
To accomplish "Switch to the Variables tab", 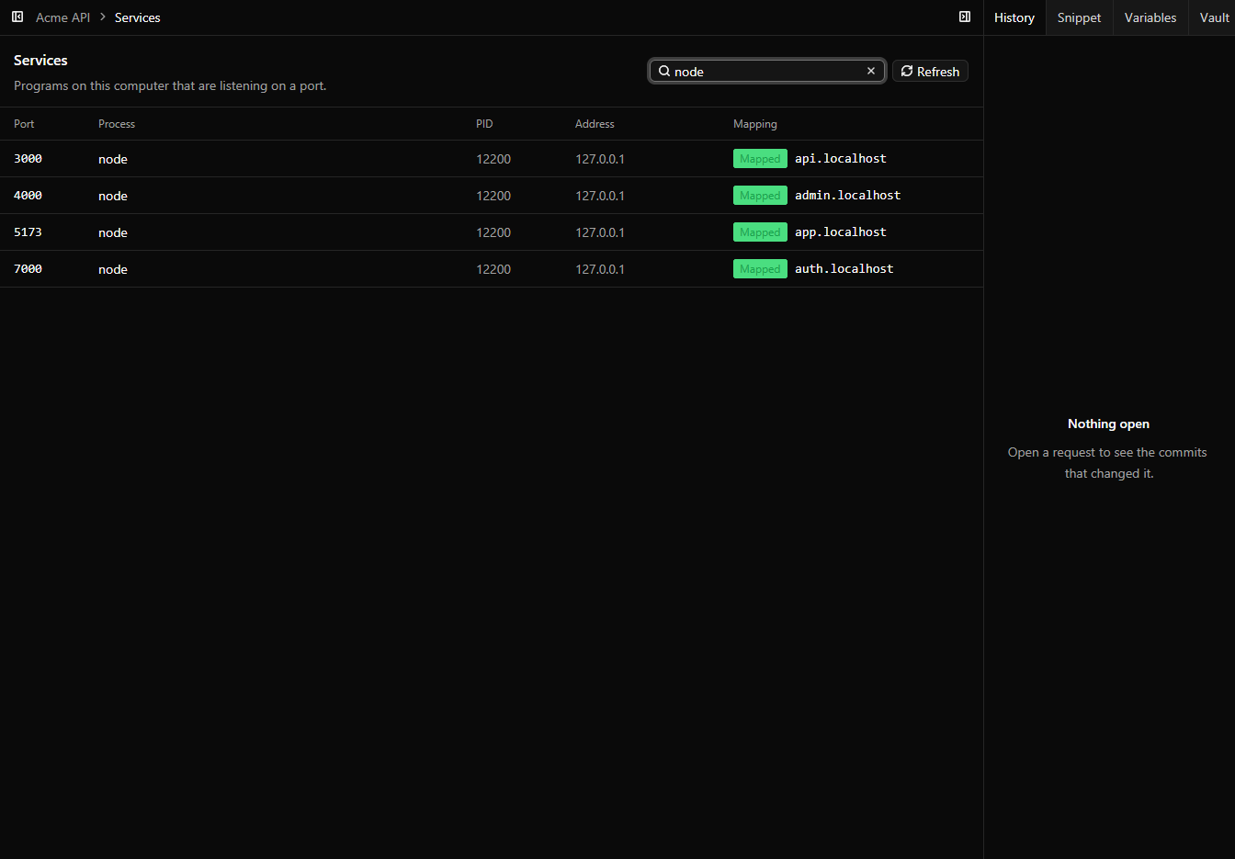I will coord(1150,17).
